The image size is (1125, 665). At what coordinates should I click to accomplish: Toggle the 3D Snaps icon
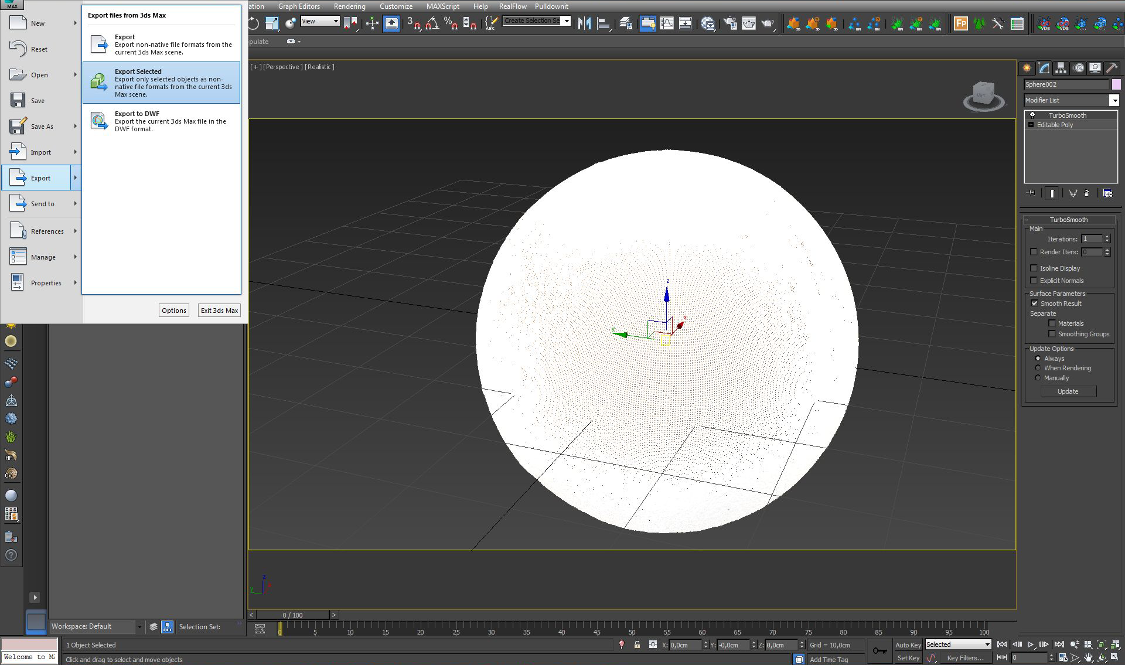click(x=414, y=23)
